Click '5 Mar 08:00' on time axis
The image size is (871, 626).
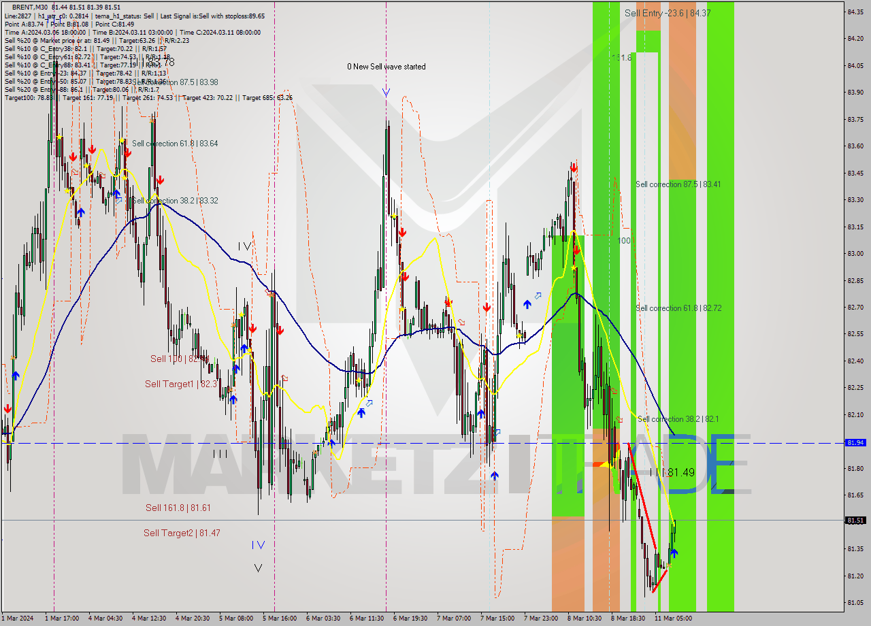point(235,619)
